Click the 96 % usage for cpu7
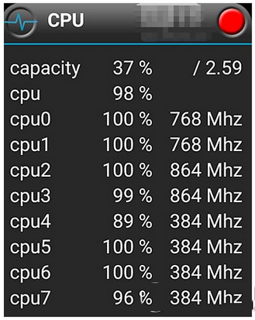 (x=133, y=298)
